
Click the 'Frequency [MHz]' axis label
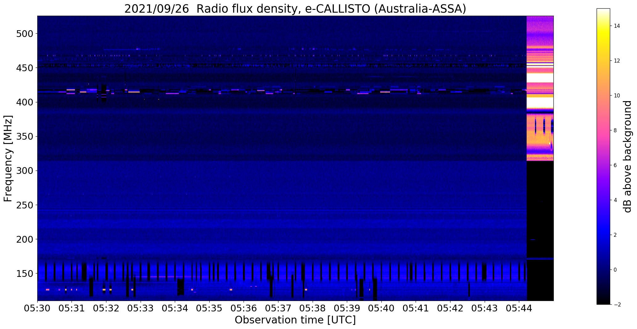click(8, 158)
